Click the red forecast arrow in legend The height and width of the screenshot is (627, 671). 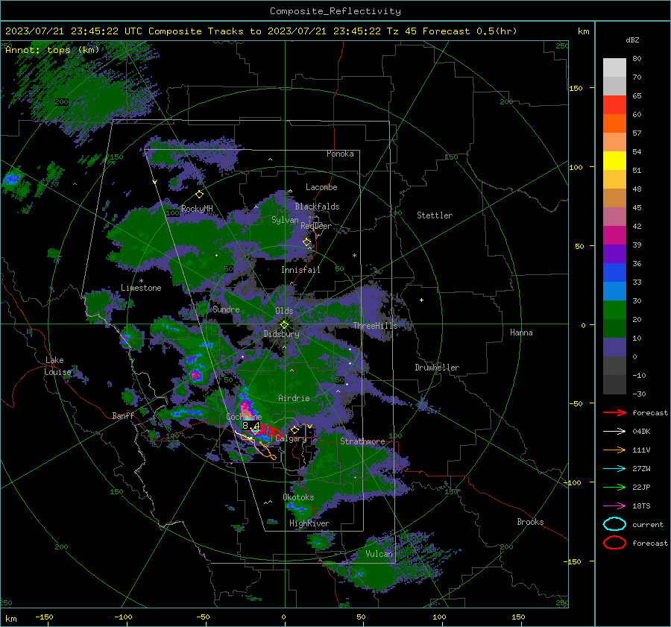point(614,412)
